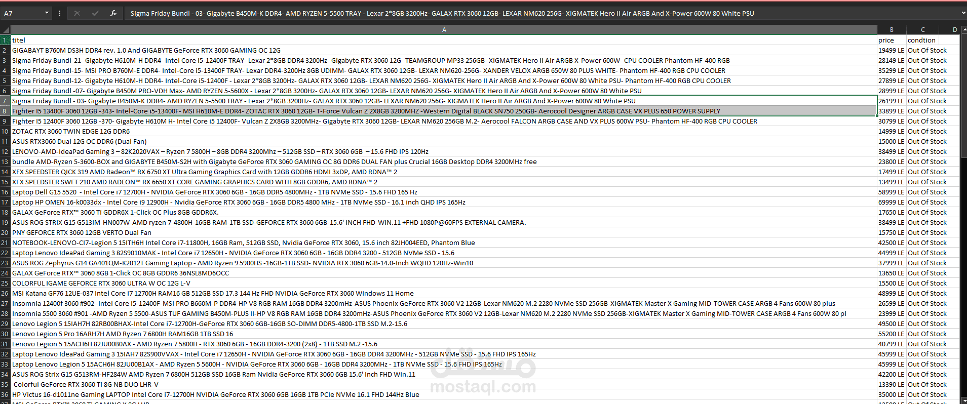Select the 55200 LE price cell
Viewport: 967px width, 404px height.
point(892,334)
